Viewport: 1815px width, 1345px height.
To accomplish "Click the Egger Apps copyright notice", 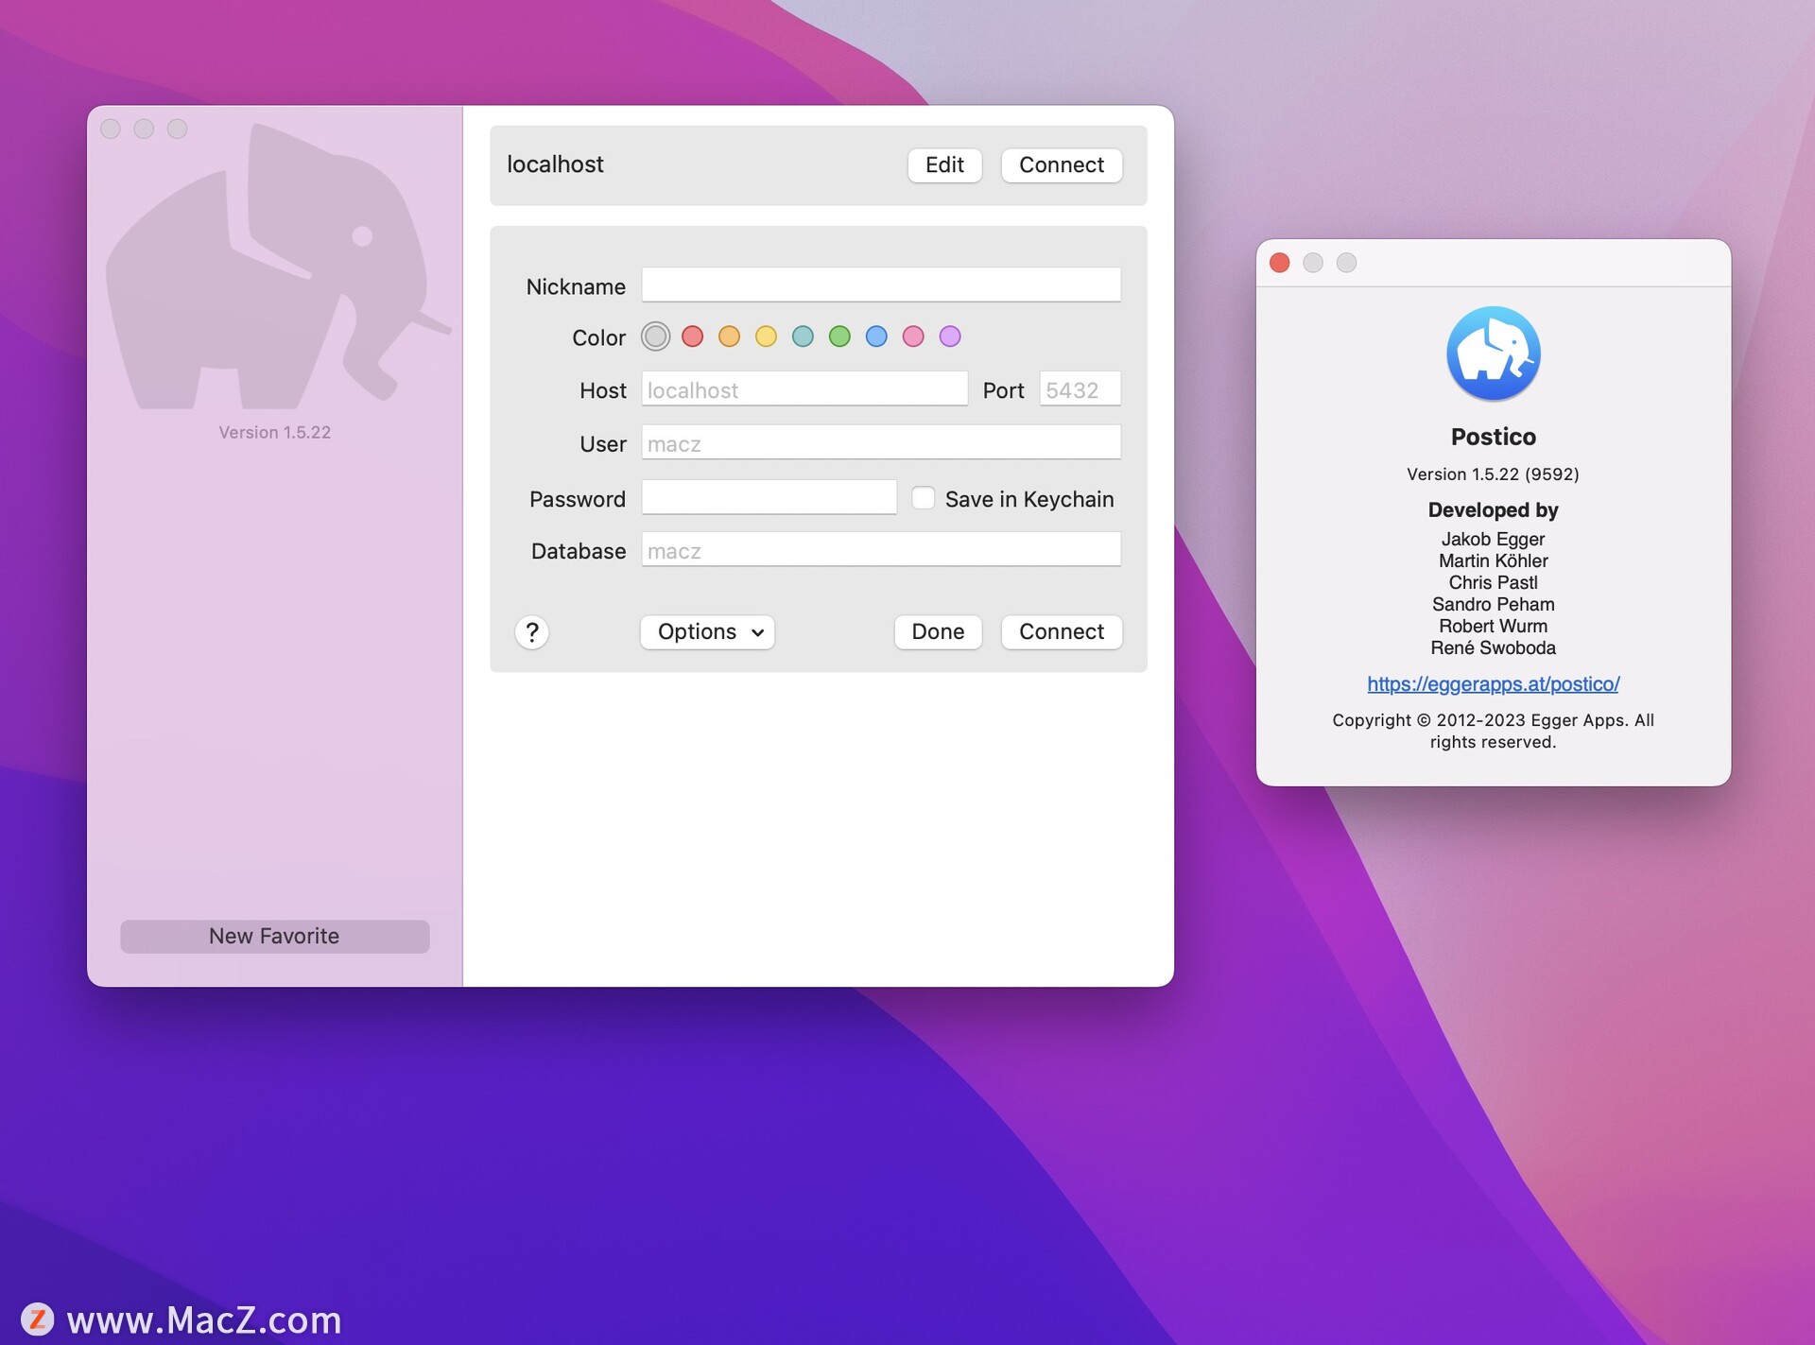I will click(1493, 731).
